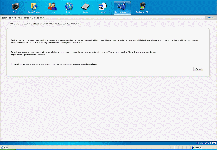
Task: Click the Internet security zone text
Action: (x=198, y=147)
